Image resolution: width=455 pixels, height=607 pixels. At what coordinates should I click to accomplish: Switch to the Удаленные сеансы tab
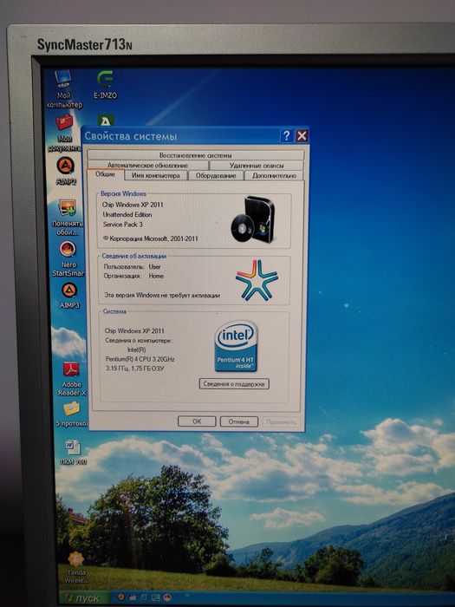click(257, 165)
